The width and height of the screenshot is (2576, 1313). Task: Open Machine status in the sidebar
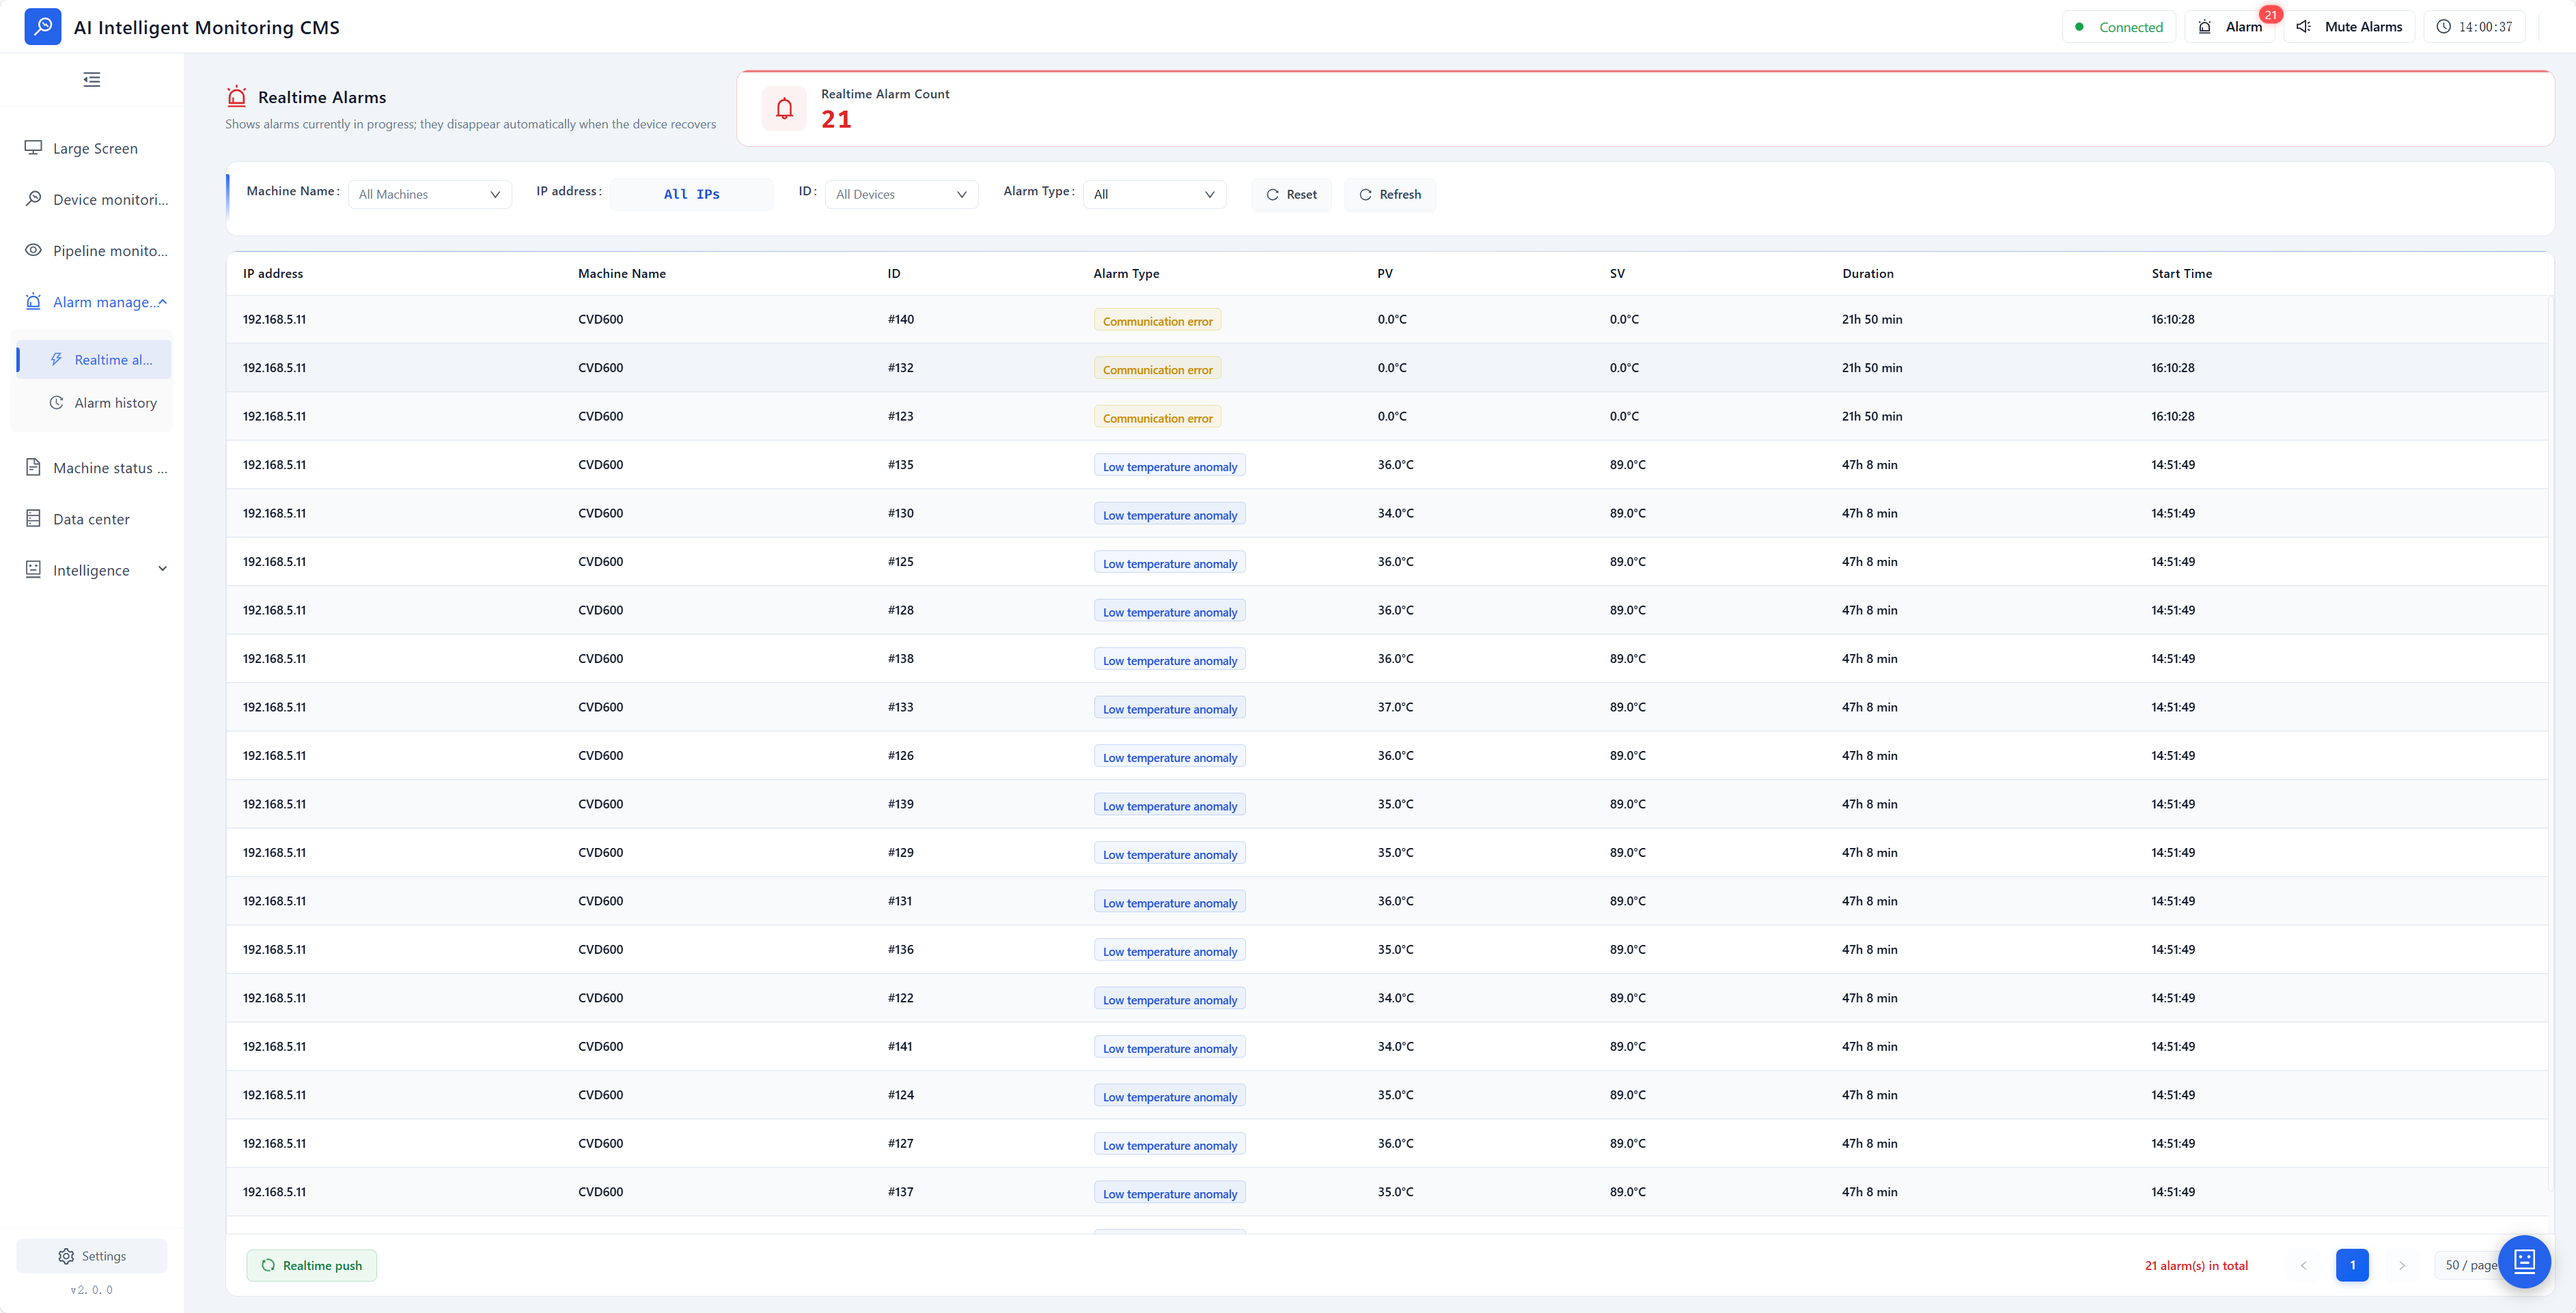click(x=92, y=468)
